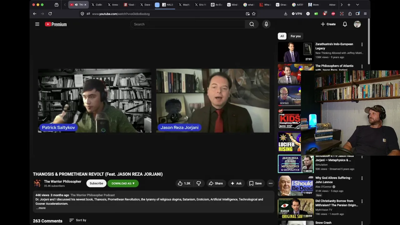Click the YouTube search input field
Screen dimensions: 400x225
[187, 24]
